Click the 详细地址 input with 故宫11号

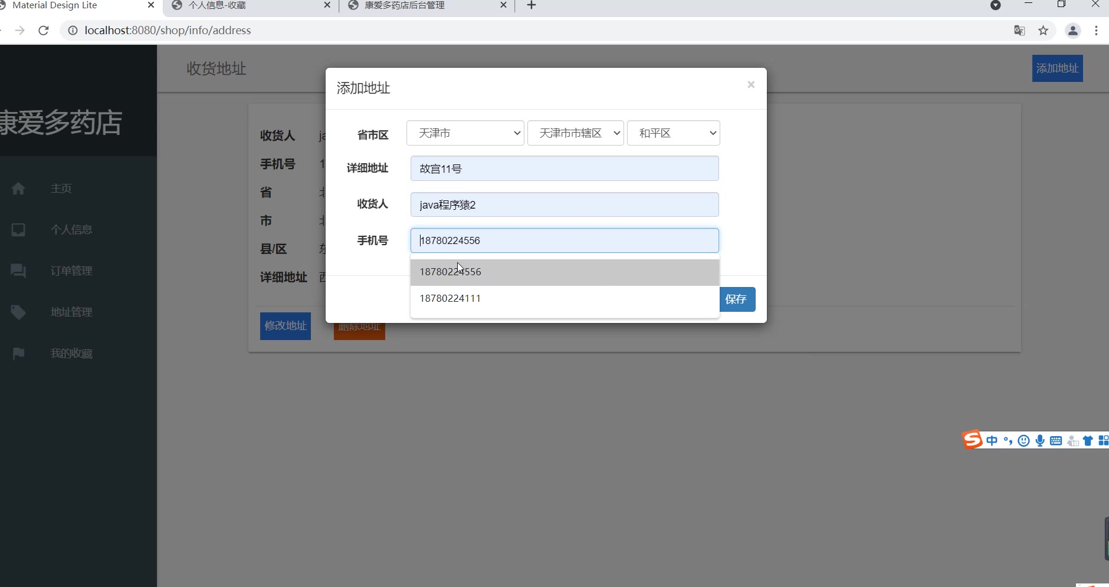(x=565, y=169)
